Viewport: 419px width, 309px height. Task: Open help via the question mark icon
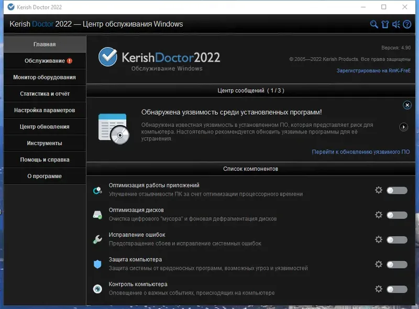pyautogui.click(x=407, y=24)
